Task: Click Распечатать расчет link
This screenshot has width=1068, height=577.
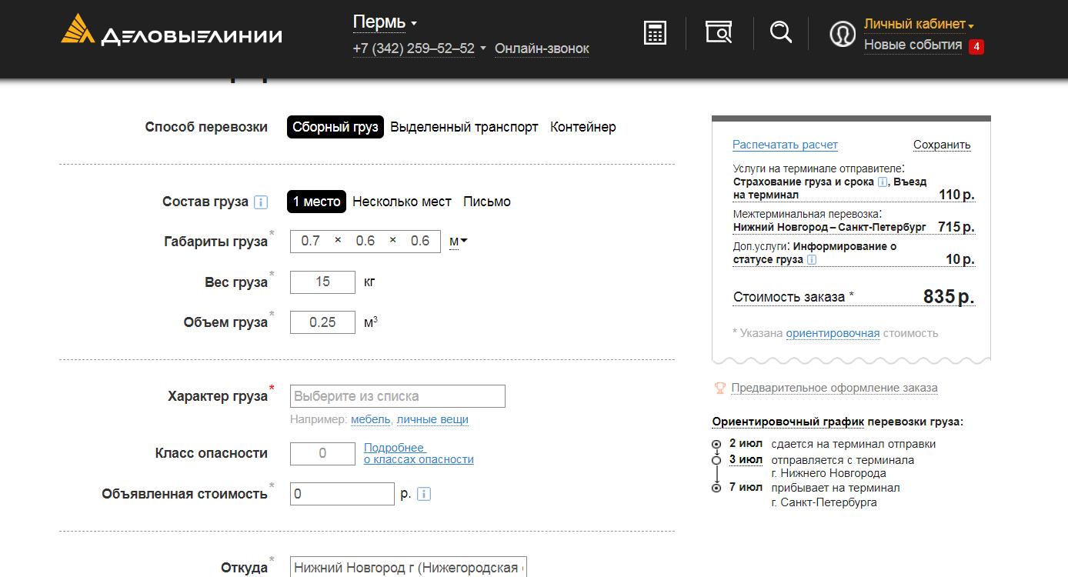Action: coord(785,145)
